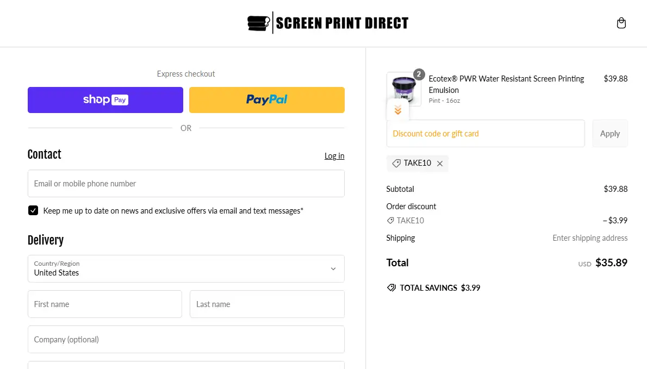Select the First name input

(105, 304)
